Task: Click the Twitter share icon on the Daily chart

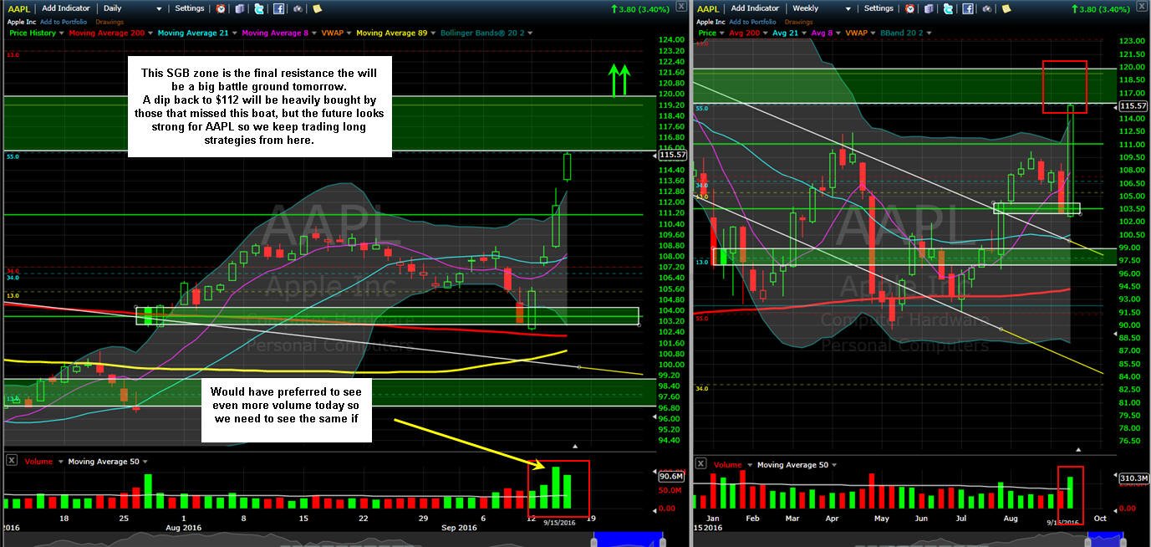Action: [x=259, y=9]
